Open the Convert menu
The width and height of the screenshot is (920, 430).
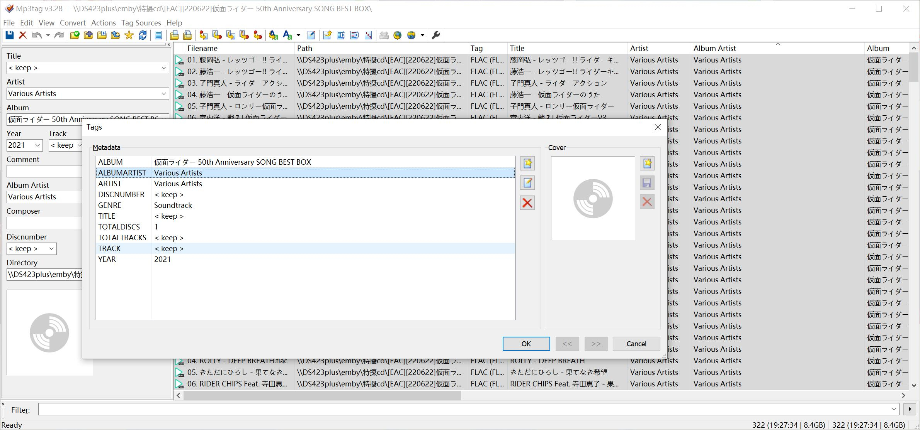pyautogui.click(x=72, y=23)
